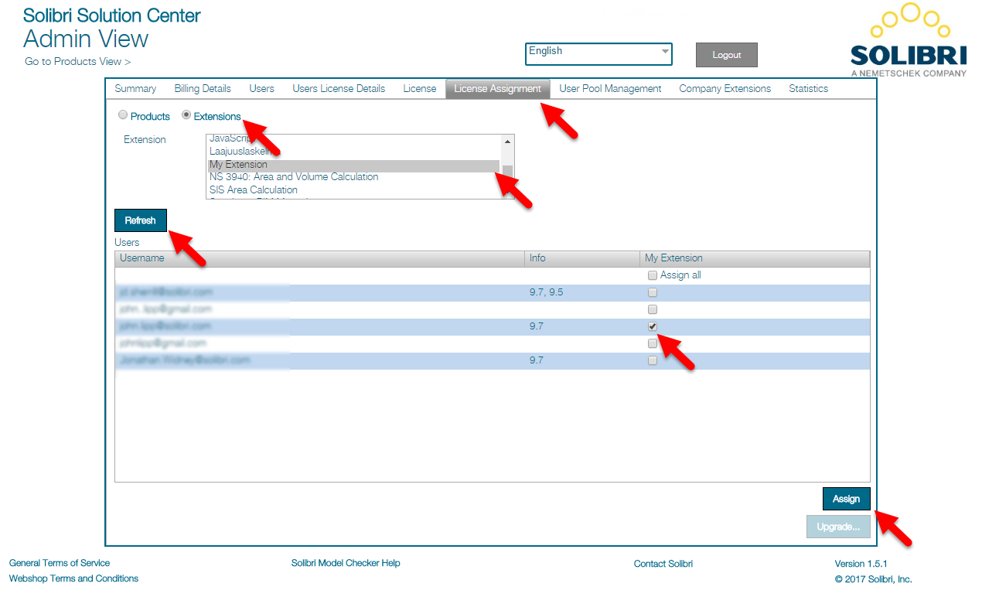Screen dimensions: 982x597
Task: Switch to the Users License Details tab
Action: coord(338,88)
